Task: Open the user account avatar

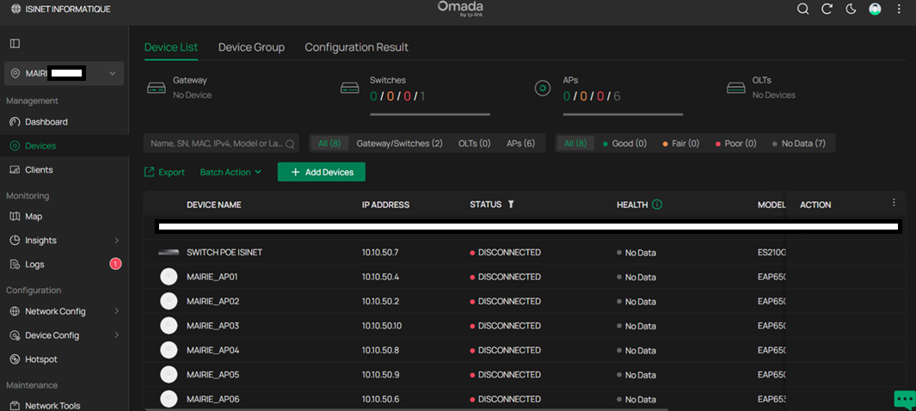Action: coord(875,9)
